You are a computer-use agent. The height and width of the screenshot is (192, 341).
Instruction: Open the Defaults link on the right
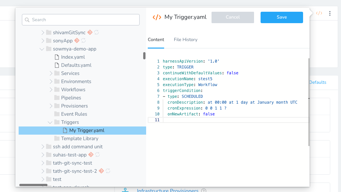(318, 82)
